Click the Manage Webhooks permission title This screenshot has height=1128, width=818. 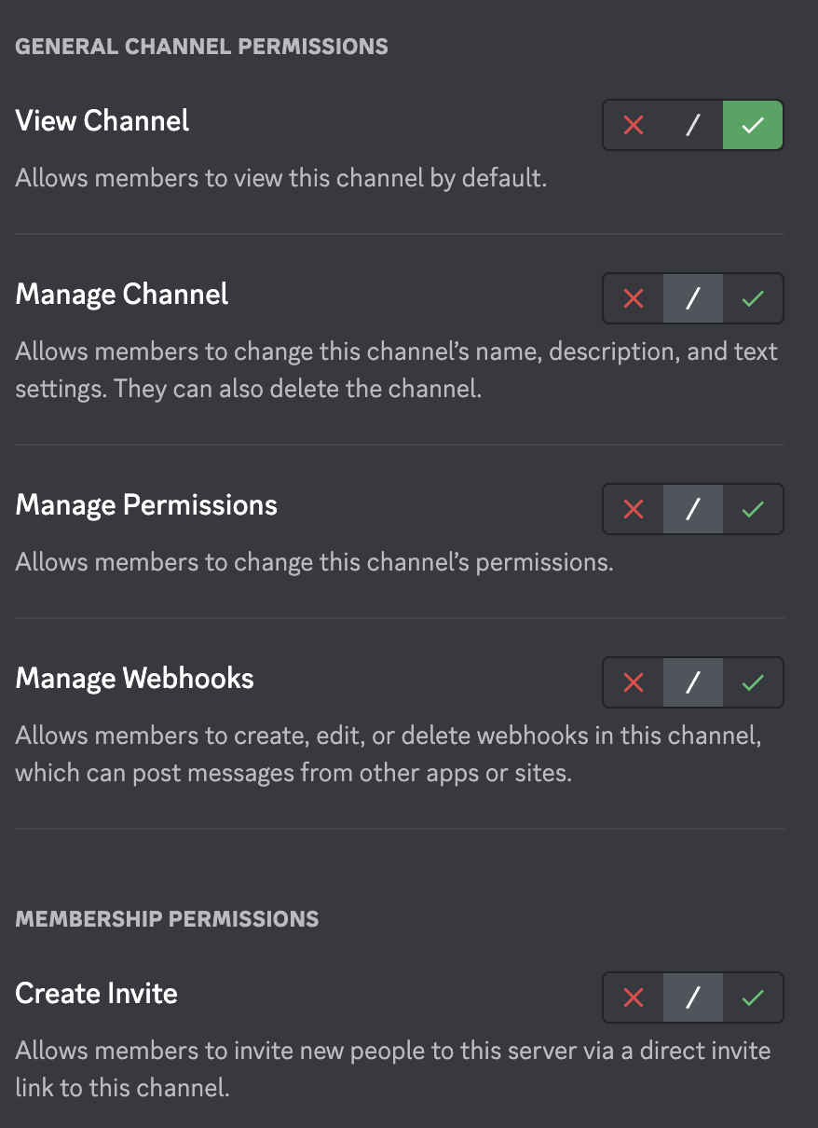click(135, 679)
